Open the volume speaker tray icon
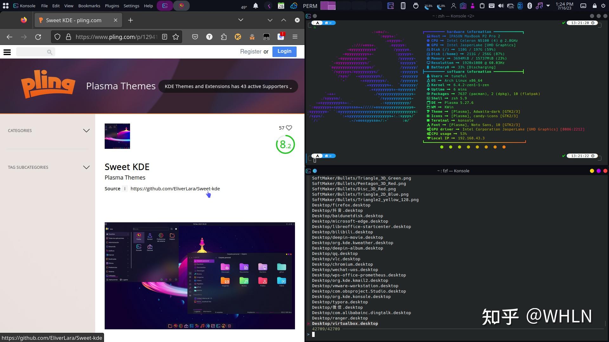 point(501,6)
